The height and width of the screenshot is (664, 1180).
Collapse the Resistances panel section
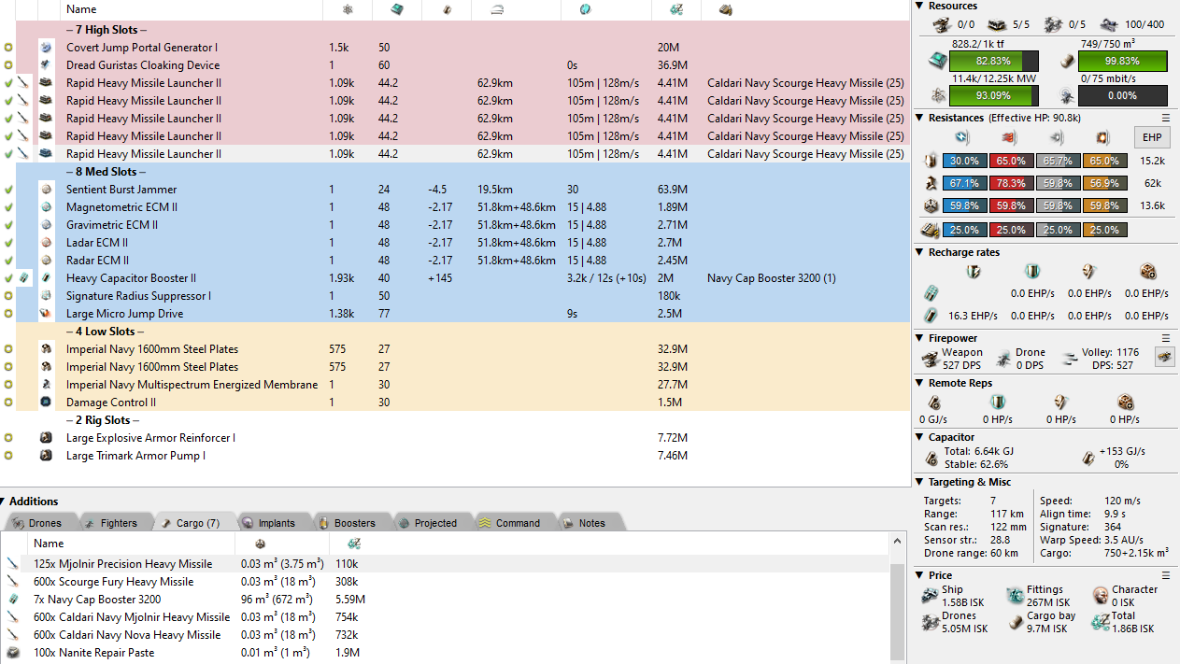point(920,119)
